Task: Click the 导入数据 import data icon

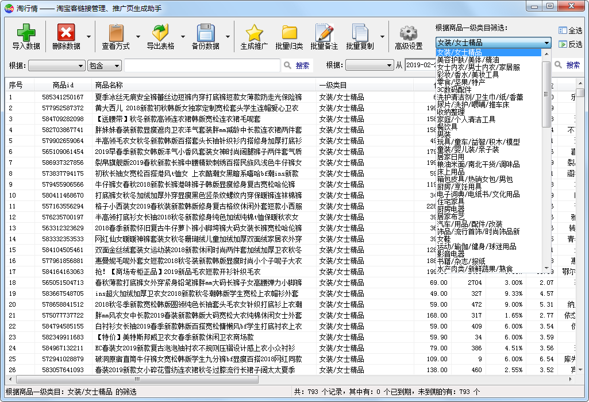Action: (26, 37)
